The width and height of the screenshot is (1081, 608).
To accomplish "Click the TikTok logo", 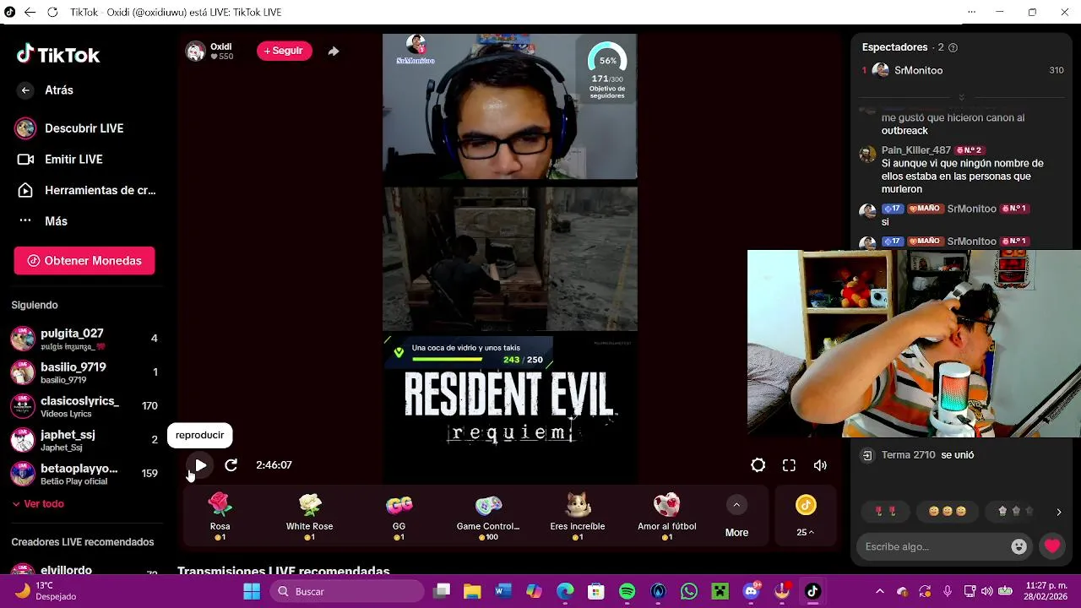I will click(57, 55).
